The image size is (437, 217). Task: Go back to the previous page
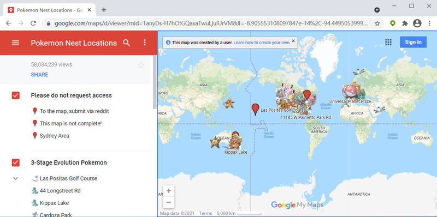(9, 23)
